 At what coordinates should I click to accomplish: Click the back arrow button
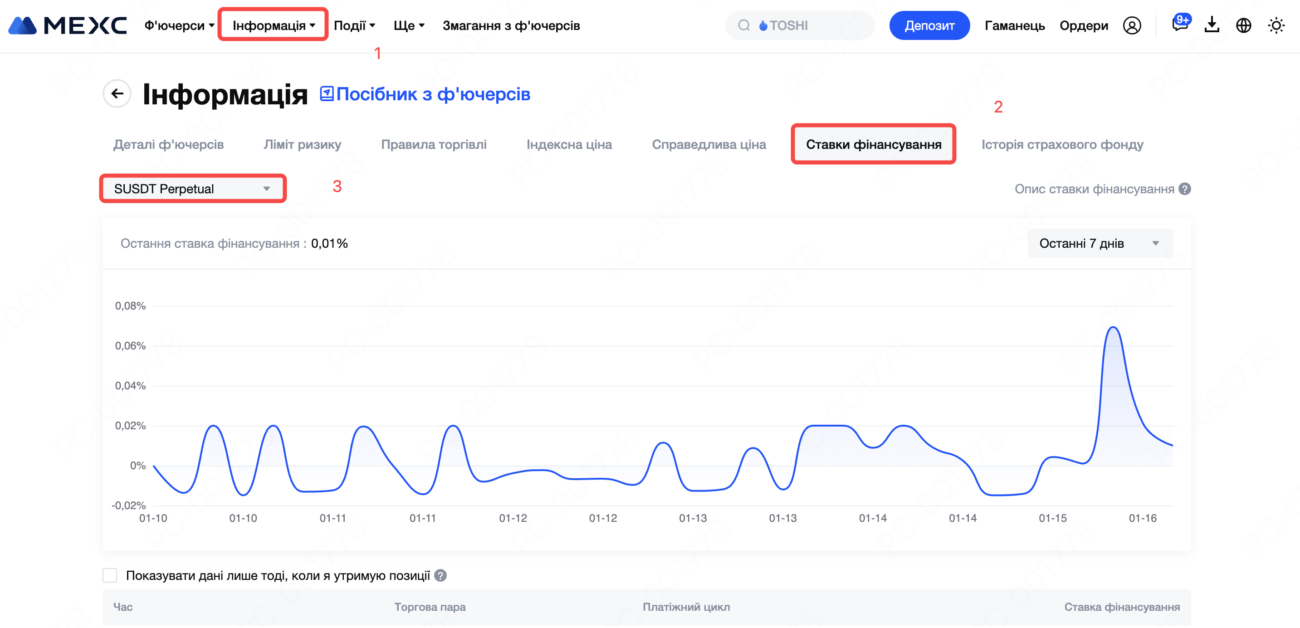(117, 93)
